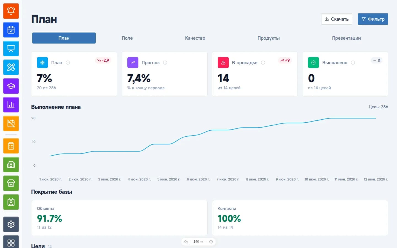Click info icon next to Выполнено
Screen dimensions: 397x248
(353, 63)
